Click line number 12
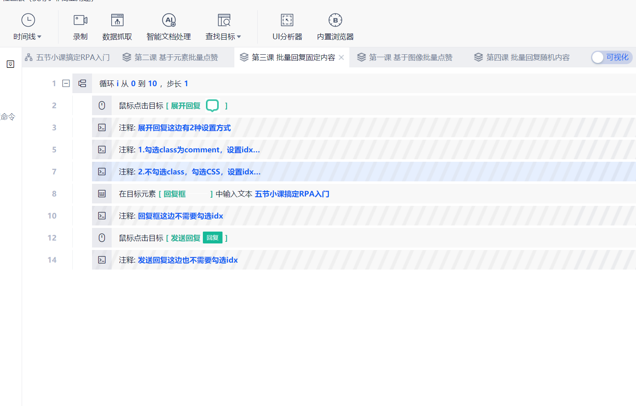This screenshot has width=636, height=406. (x=52, y=238)
